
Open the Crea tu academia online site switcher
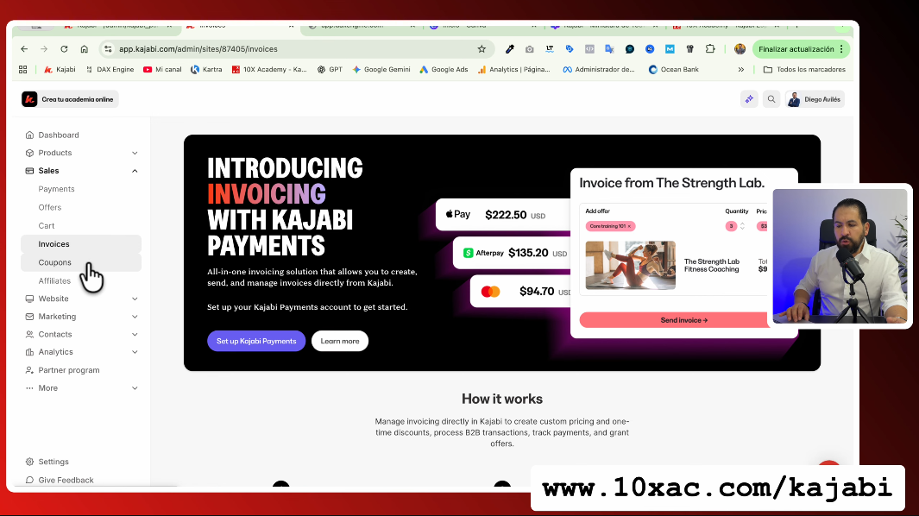pos(70,99)
